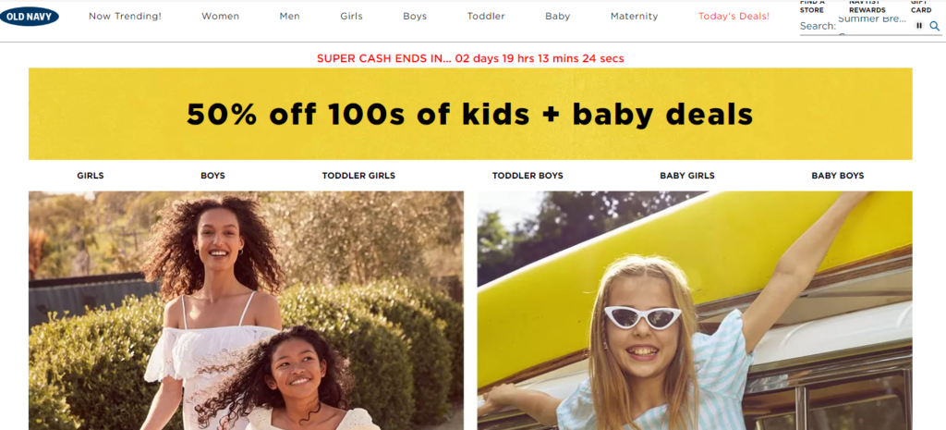This screenshot has height=430, width=946.
Task: Open the girl with sunglasses promo image
Action: click(695, 311)
